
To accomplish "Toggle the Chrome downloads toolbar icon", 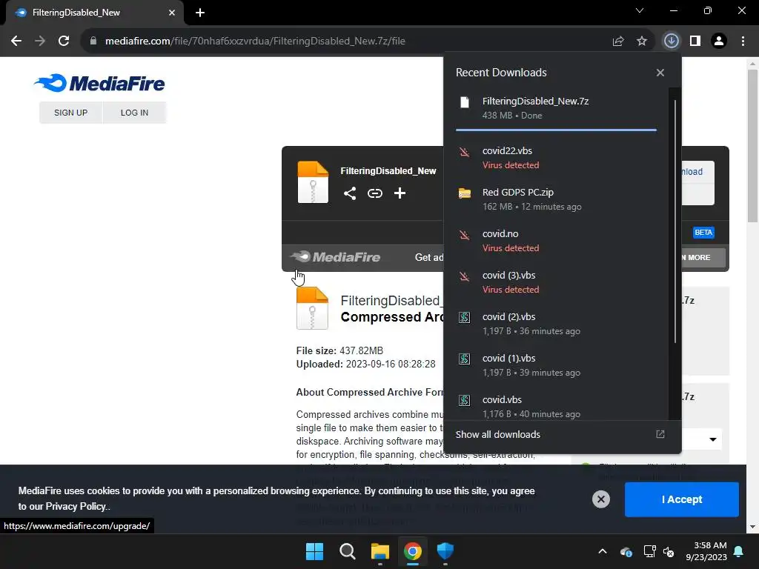I will click(671, 41).
